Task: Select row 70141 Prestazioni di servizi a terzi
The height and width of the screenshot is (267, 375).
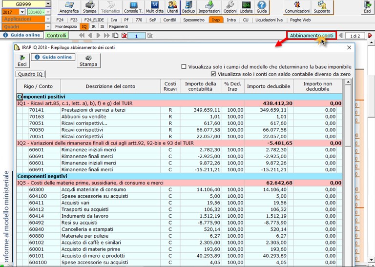Action: pyautogui.click(x=179, y=110)
